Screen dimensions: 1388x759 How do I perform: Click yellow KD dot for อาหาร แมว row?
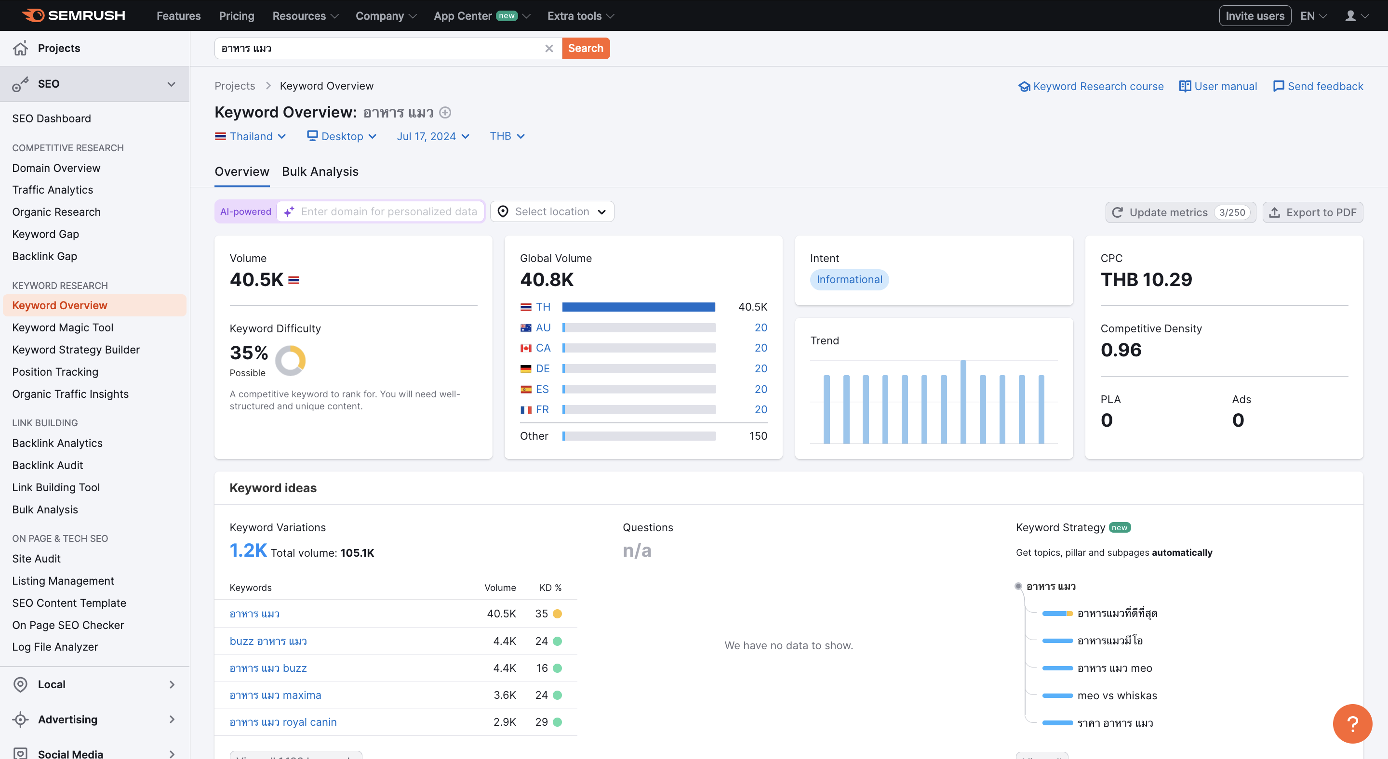tap(557, 614)
